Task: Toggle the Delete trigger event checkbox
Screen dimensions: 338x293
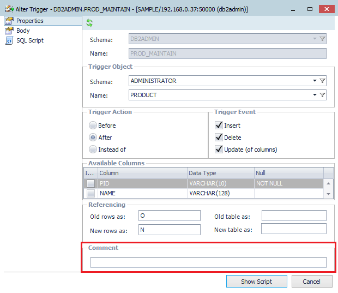Action: (219, 137)
